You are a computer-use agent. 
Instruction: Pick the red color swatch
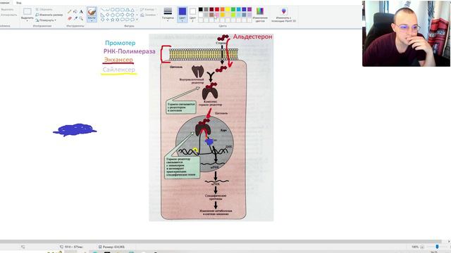click(217, 9)
